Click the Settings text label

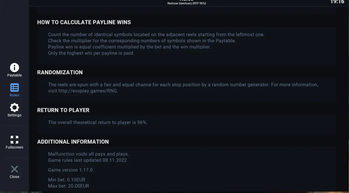click(14, 115)
